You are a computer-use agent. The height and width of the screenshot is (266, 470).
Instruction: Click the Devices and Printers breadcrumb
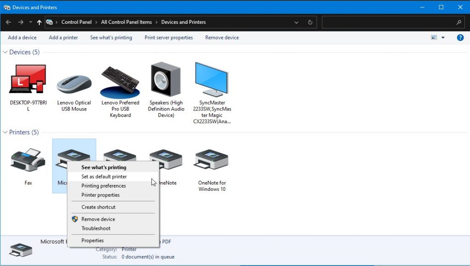click(x=184, y=22)
